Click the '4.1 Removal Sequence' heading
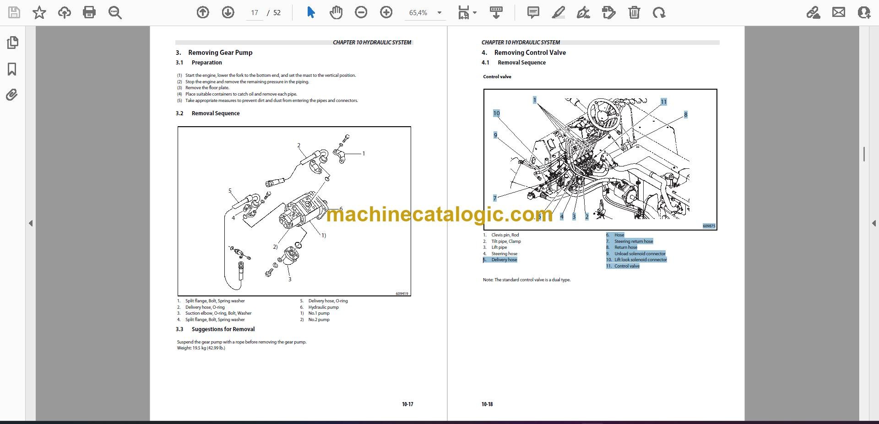879x424 pixels. pos(514,63)
